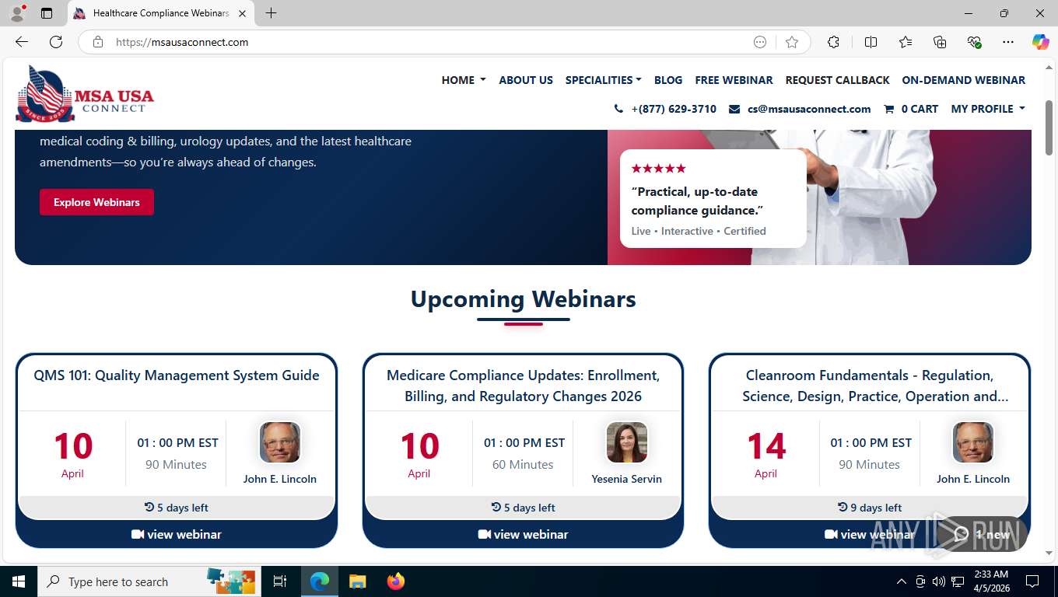Click John E. Lincoln photo on Cleanroom card
The image size is (1058, 597).
pyautogui.click(x=973, y=442)
